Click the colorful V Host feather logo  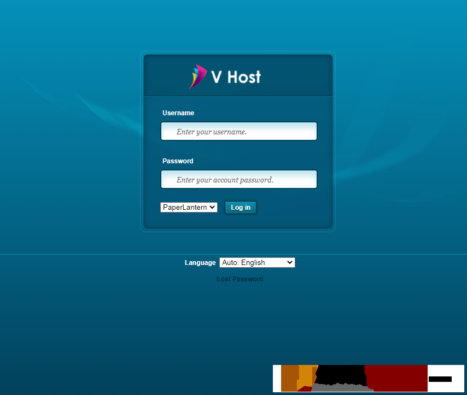(198, 76)
